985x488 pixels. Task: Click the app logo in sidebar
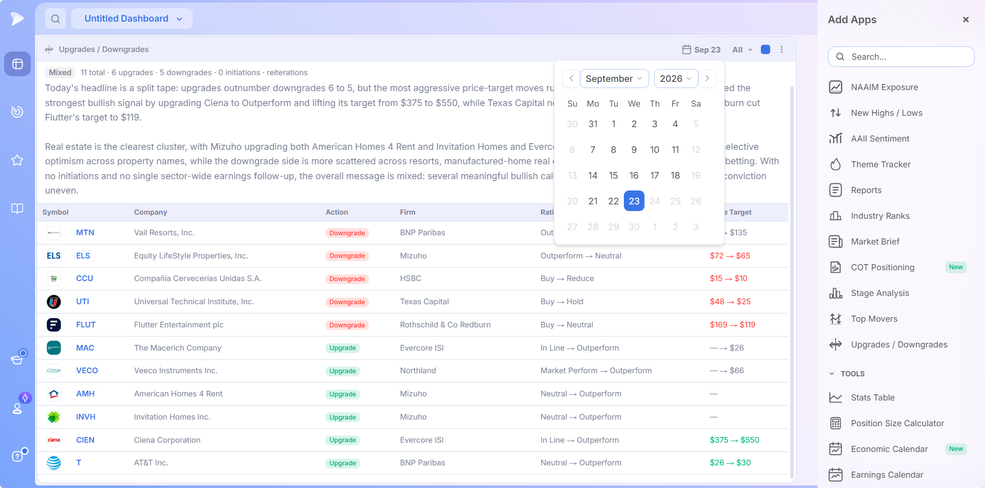pyautogui.click(x=18, y=19)
